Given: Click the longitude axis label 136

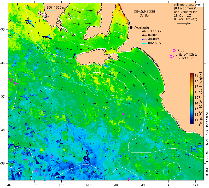Looking at the screenshot, I should pyautogui.click(x=61, y=185).
